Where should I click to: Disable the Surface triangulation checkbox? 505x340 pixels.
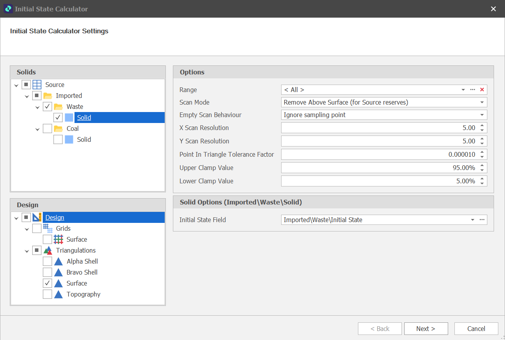click(47, 283)
